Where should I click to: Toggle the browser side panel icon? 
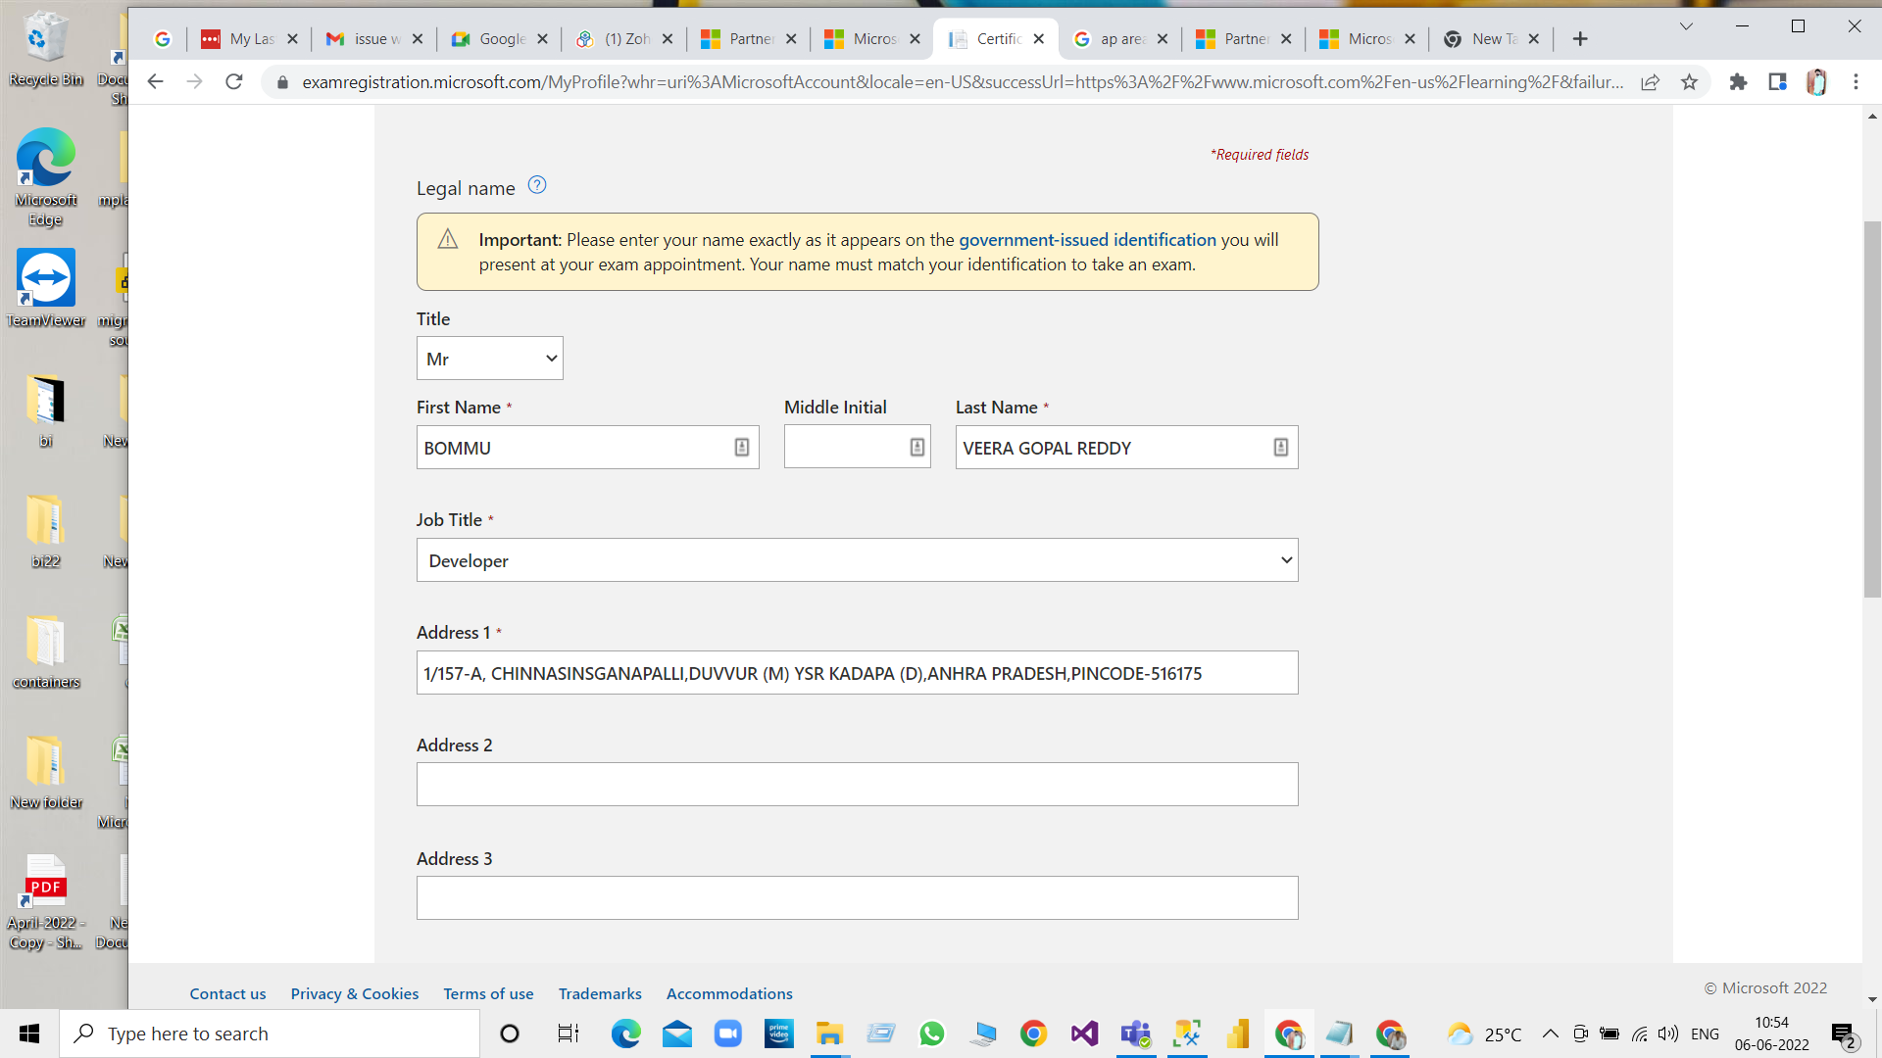coord(1777,82)
